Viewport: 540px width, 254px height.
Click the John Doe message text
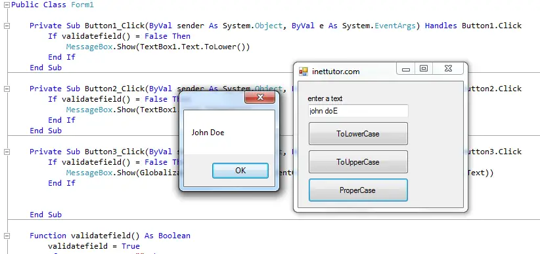coord(208,133)
